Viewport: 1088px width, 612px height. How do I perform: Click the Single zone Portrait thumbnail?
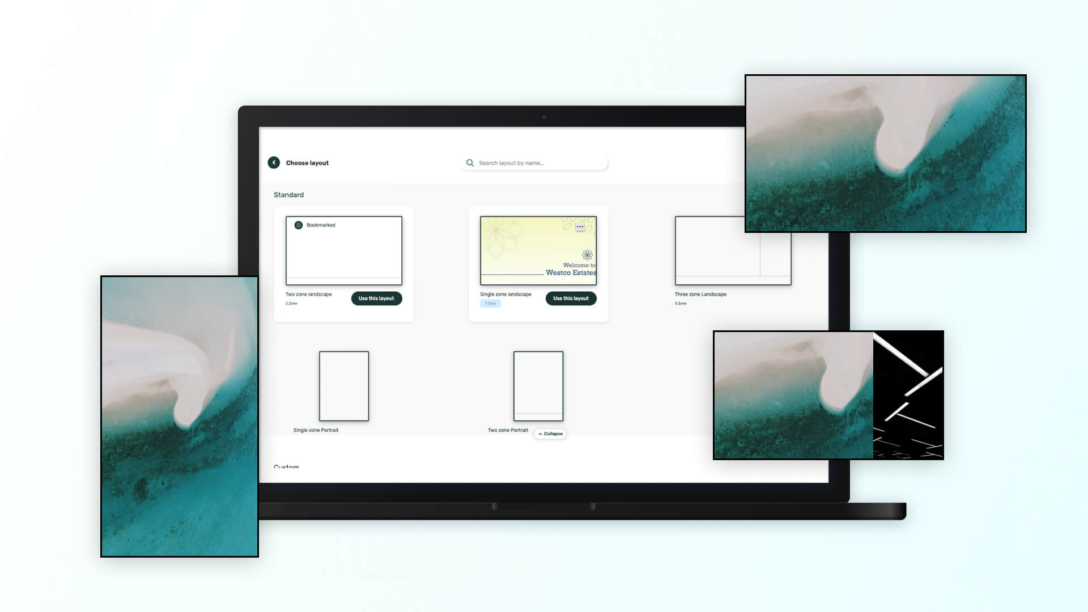[x=344, y=385]
